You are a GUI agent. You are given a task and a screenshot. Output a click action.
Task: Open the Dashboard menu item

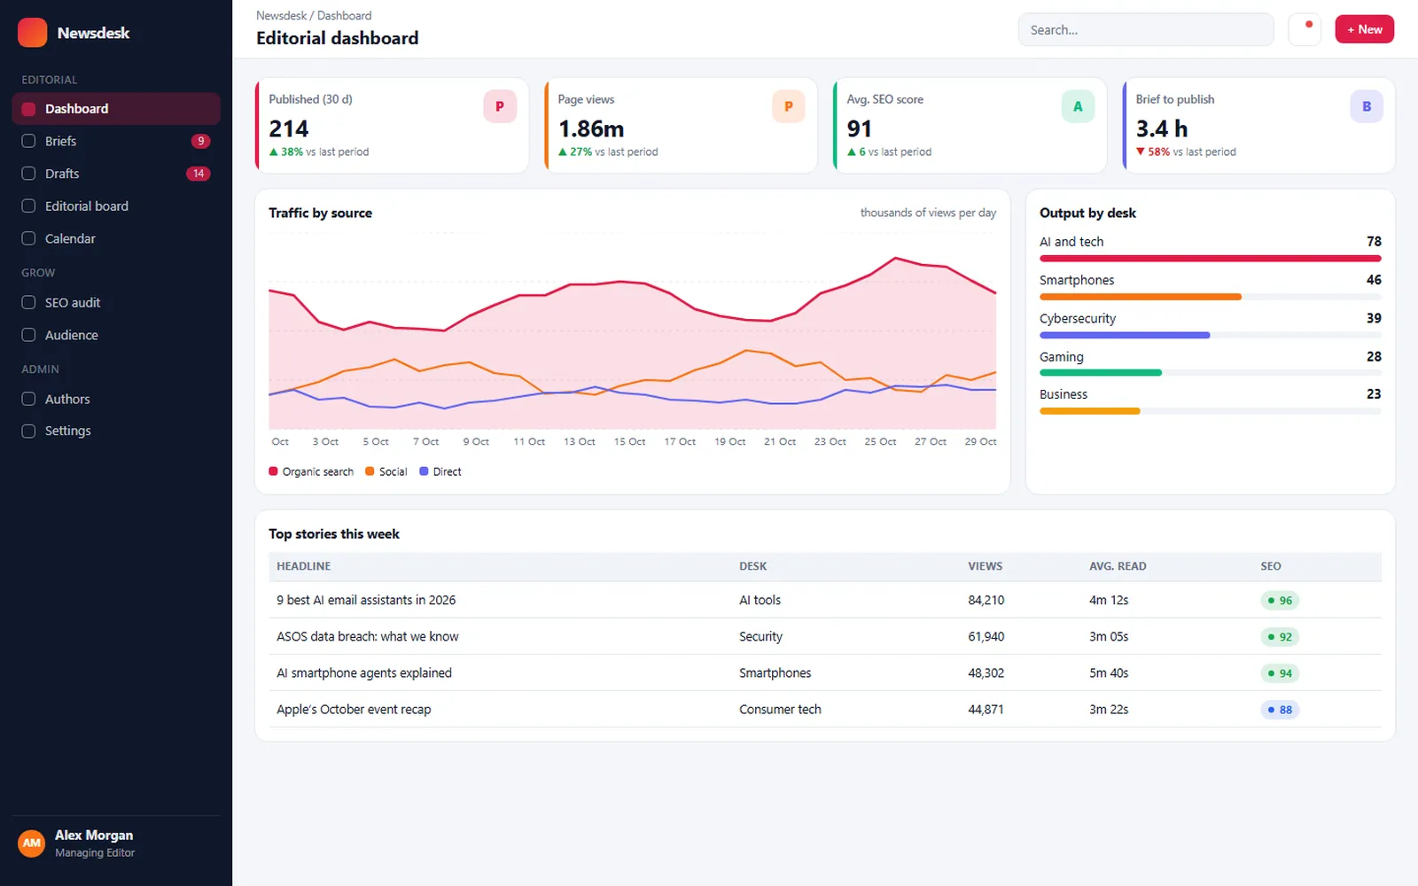tap(116, 109)
